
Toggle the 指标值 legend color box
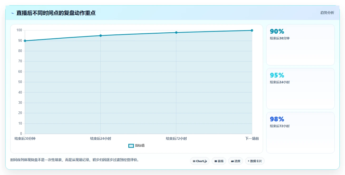(x=131, y=146)
